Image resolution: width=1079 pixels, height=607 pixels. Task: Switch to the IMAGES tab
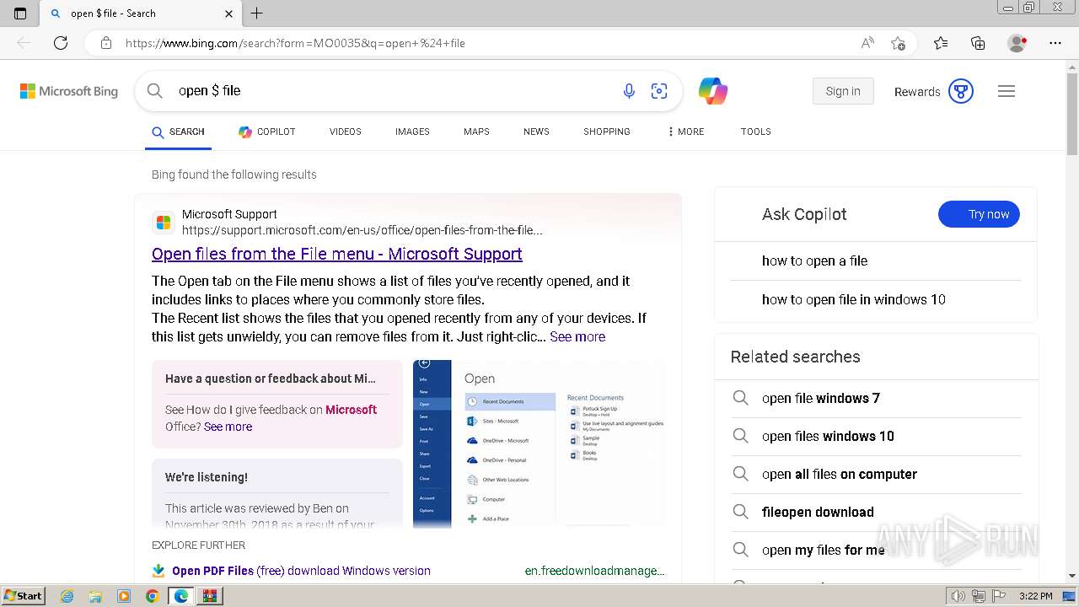[412, 132]
